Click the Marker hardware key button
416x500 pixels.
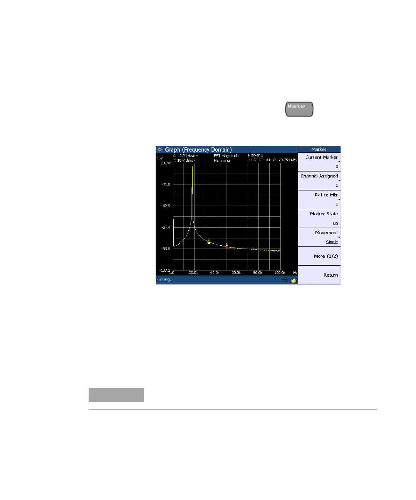299,109
